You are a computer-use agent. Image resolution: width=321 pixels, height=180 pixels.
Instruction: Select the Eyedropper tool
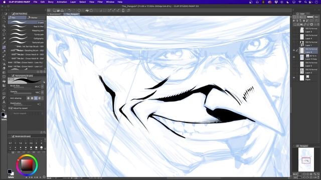click(4, 42)
